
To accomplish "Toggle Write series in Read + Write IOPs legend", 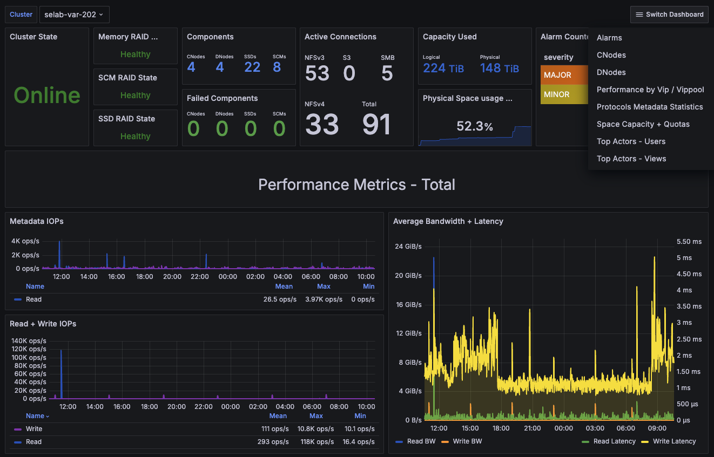I will (34, 429).
